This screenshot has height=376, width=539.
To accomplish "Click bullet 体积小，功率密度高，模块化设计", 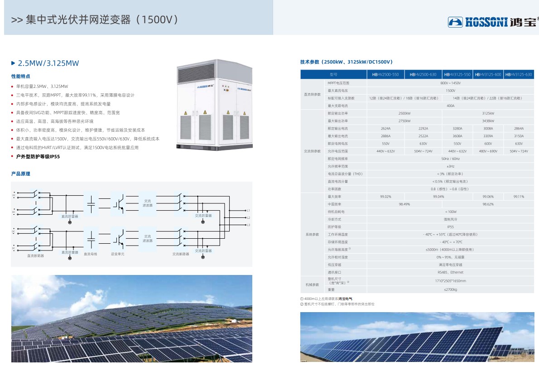I will [x=81, y=130].
